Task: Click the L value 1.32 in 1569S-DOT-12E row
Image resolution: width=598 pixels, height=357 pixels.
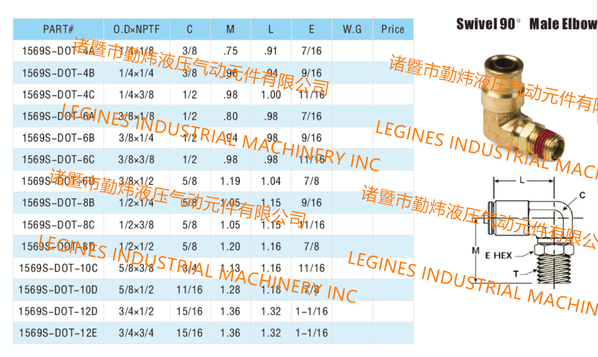Action: click(271, 333)
